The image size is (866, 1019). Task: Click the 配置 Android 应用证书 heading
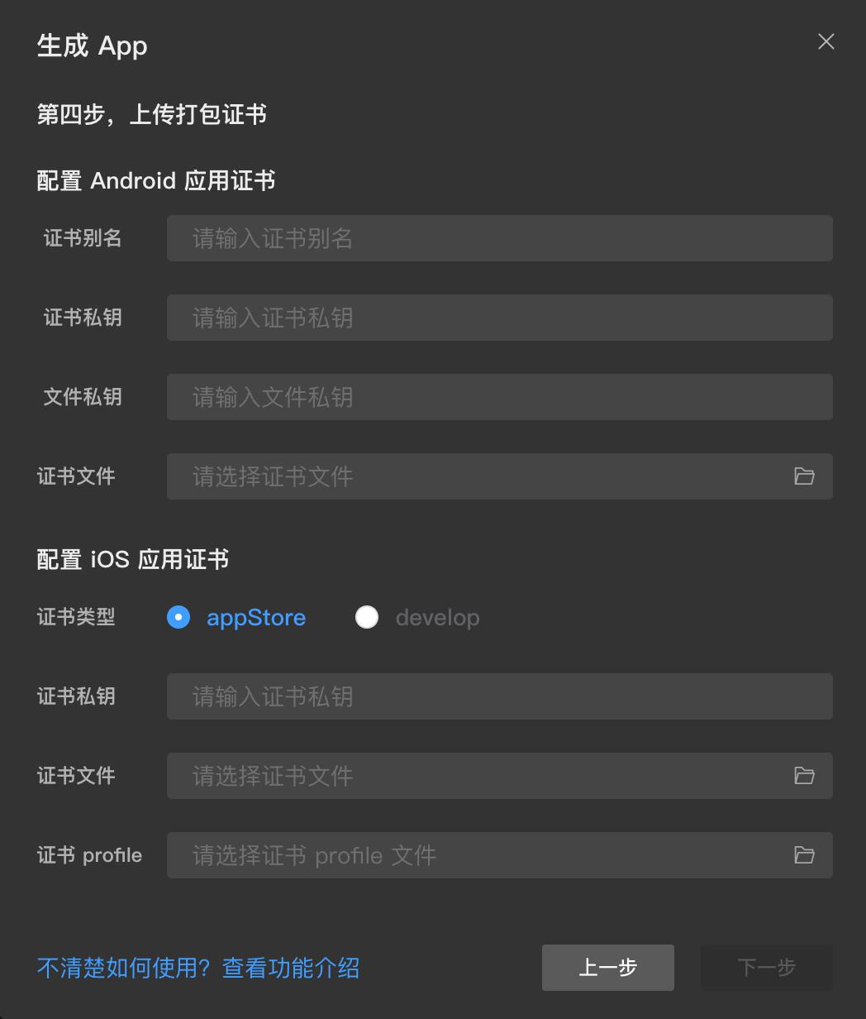point(155,180)
